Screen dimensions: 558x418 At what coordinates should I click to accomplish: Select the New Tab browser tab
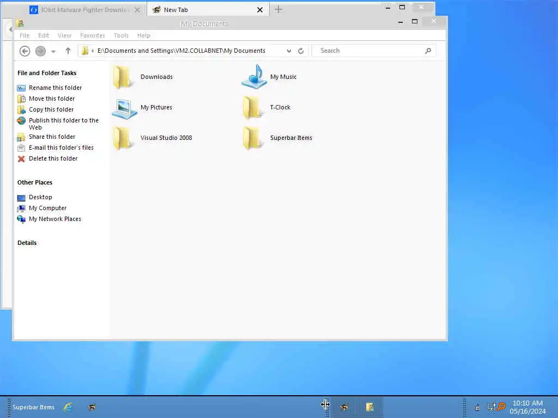click(x=208, y=10)
